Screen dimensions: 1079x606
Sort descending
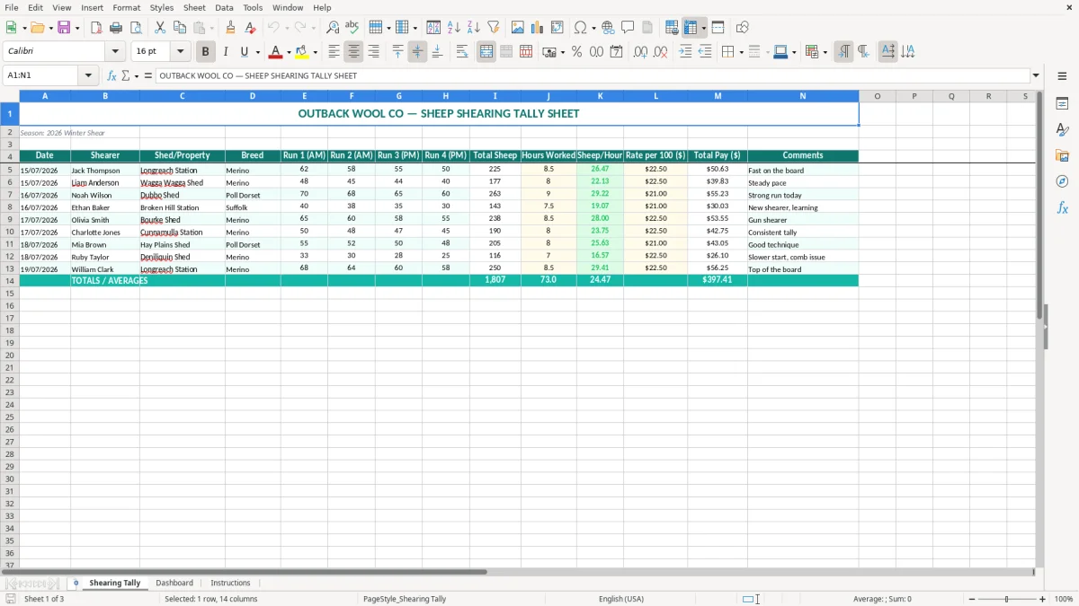(x=474, y=28)
